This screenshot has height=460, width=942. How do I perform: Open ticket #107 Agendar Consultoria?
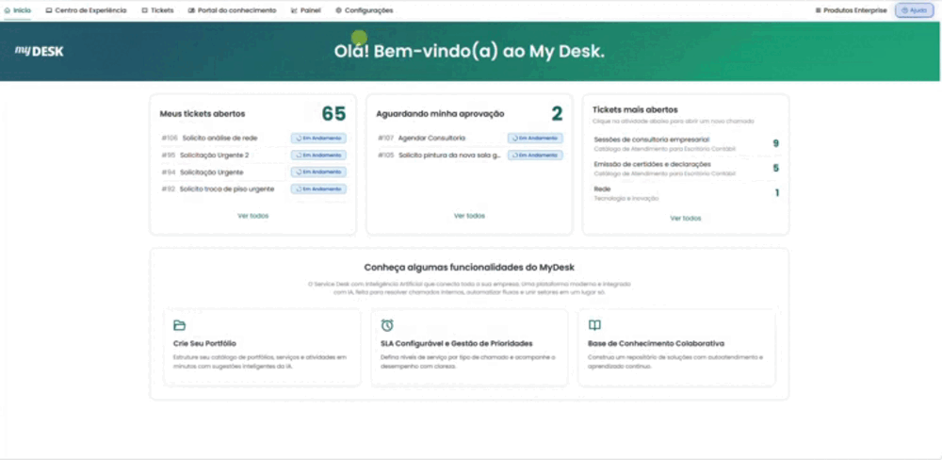[x=470, y=138]
